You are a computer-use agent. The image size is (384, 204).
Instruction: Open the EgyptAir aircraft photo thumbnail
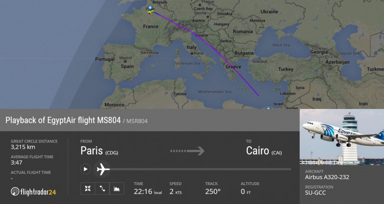(x=342, y=137)
